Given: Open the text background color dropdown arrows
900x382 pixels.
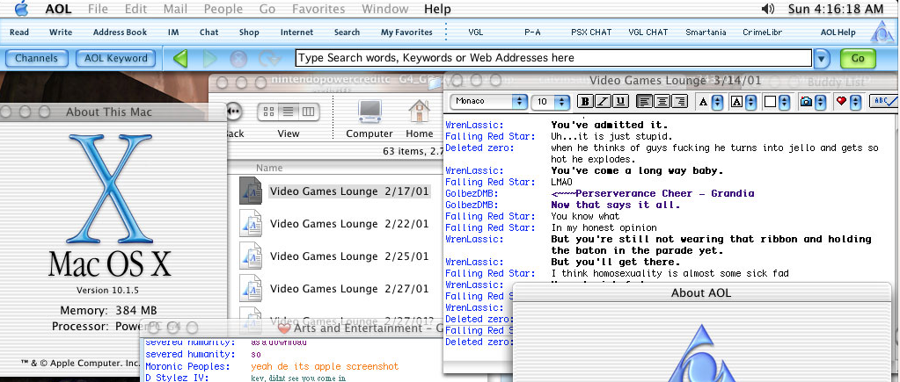Looking at the screenshot, I should tap(751, 102).
